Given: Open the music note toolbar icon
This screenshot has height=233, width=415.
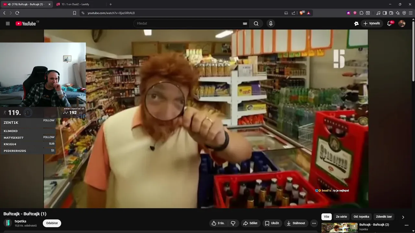Looking at the screenshot, I should point(378,13).
